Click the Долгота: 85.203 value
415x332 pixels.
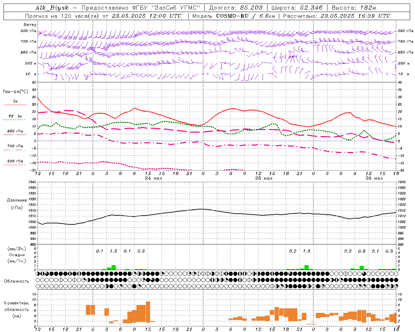tap(236, 8)
